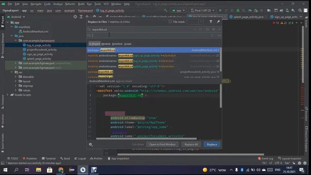Open the Layout Inspector panel

290,158
